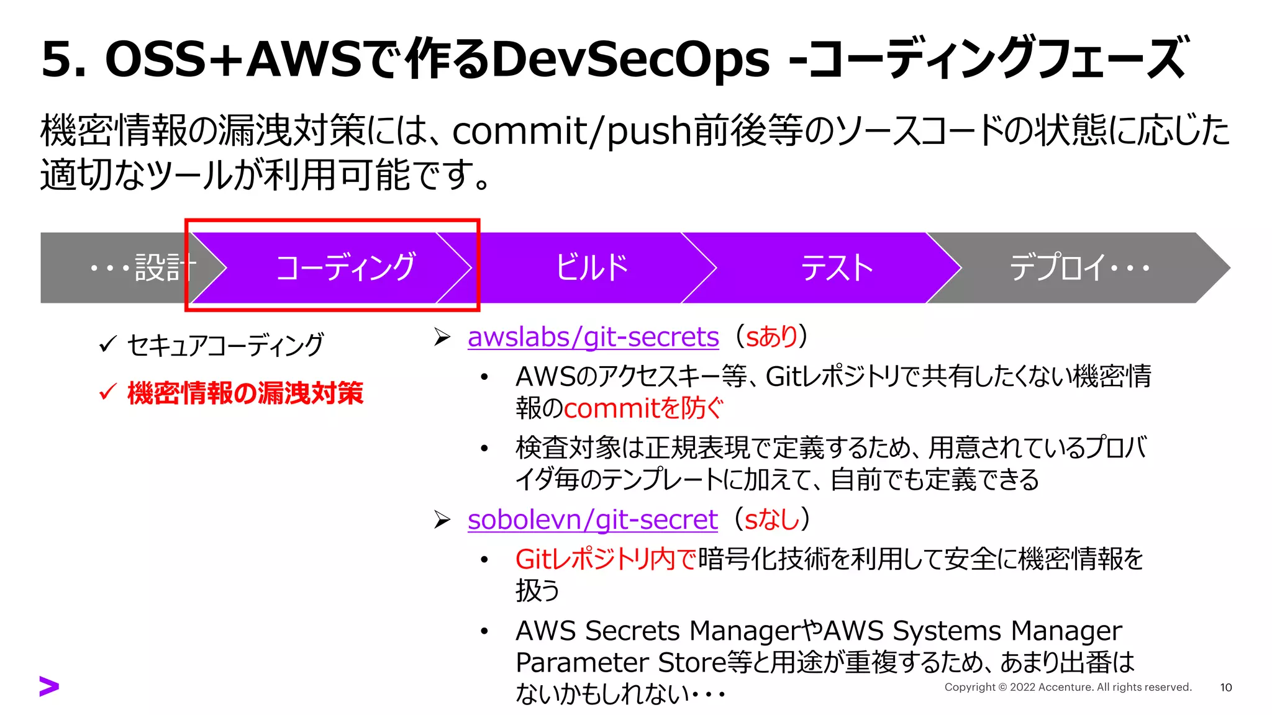1272x715 pixels.
Task: Click the arrow bullet beside sobolevn/git-secret
Action: click(x=442, y=519)
